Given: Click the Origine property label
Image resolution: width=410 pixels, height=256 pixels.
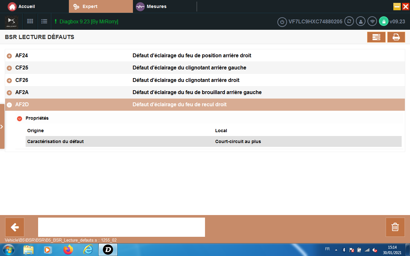Looking at the screenshot, I should (36, 131).
